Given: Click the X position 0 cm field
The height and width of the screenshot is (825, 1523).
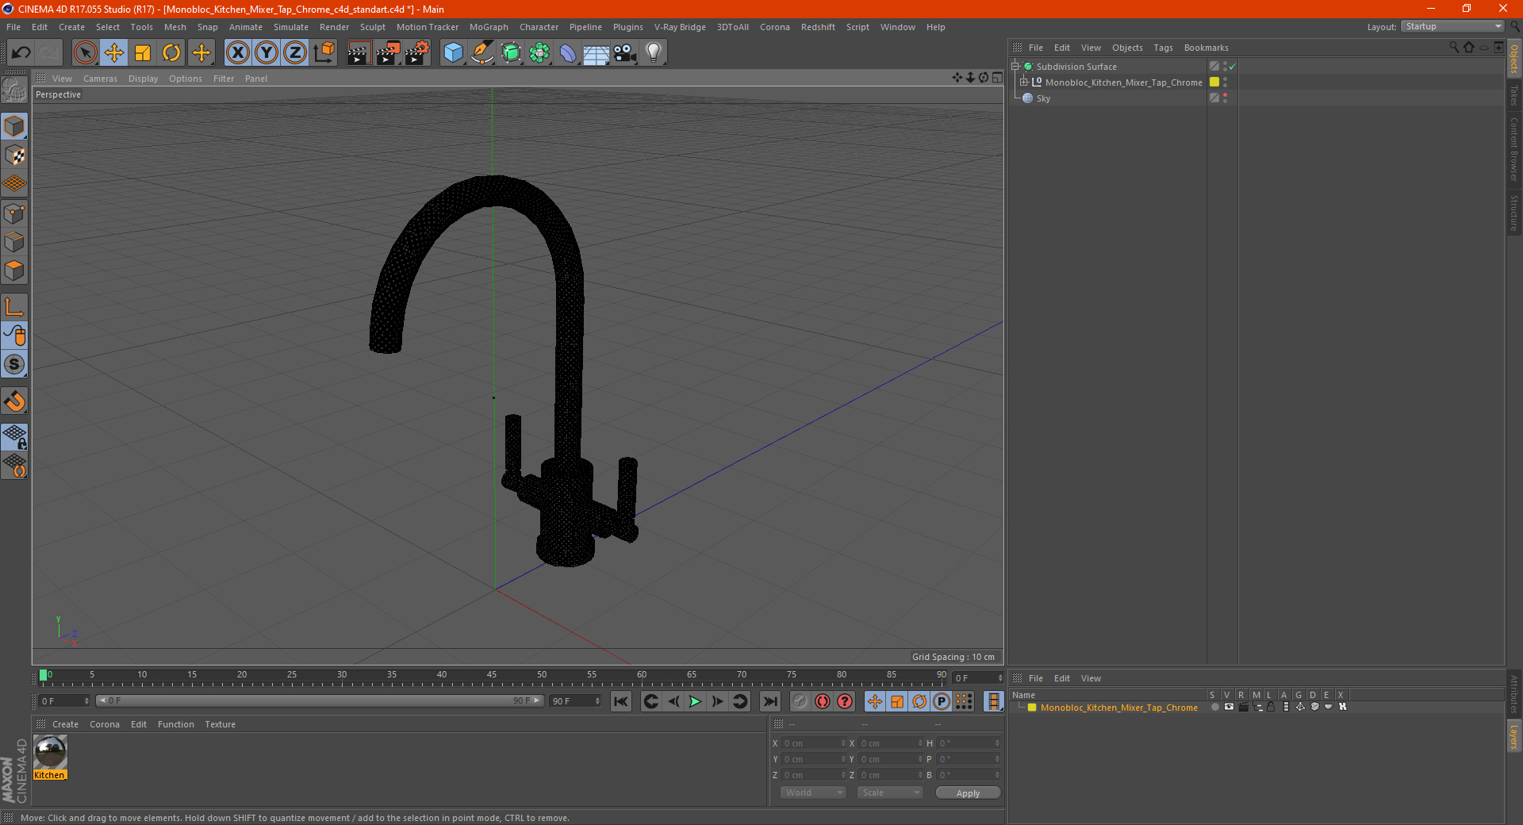Looking at the screenshot, I should click(814, 743).
